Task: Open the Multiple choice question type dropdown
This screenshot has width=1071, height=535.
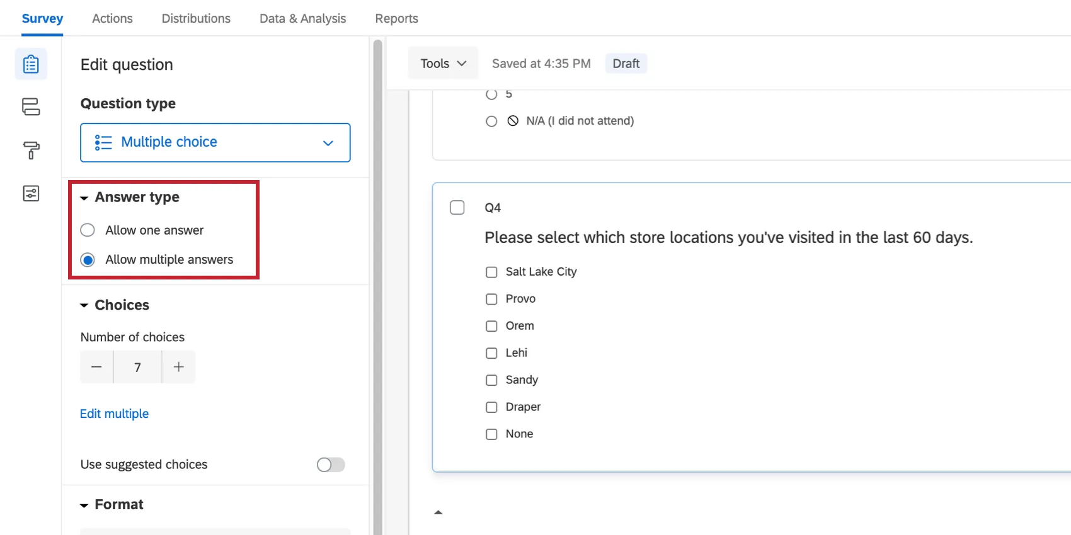Action: 215,143
